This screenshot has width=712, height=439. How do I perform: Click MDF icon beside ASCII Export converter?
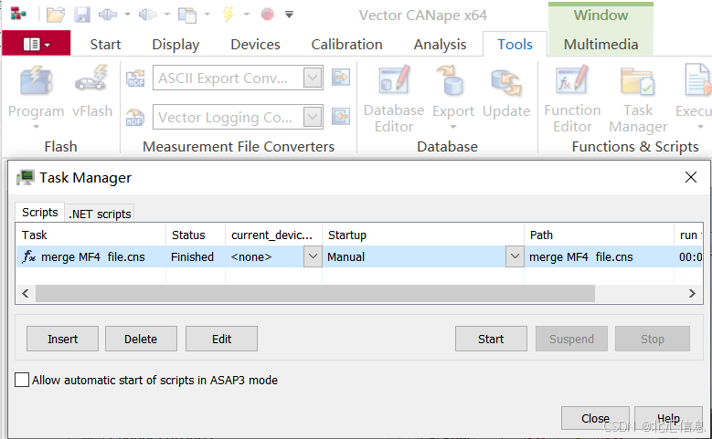(135, 78)
